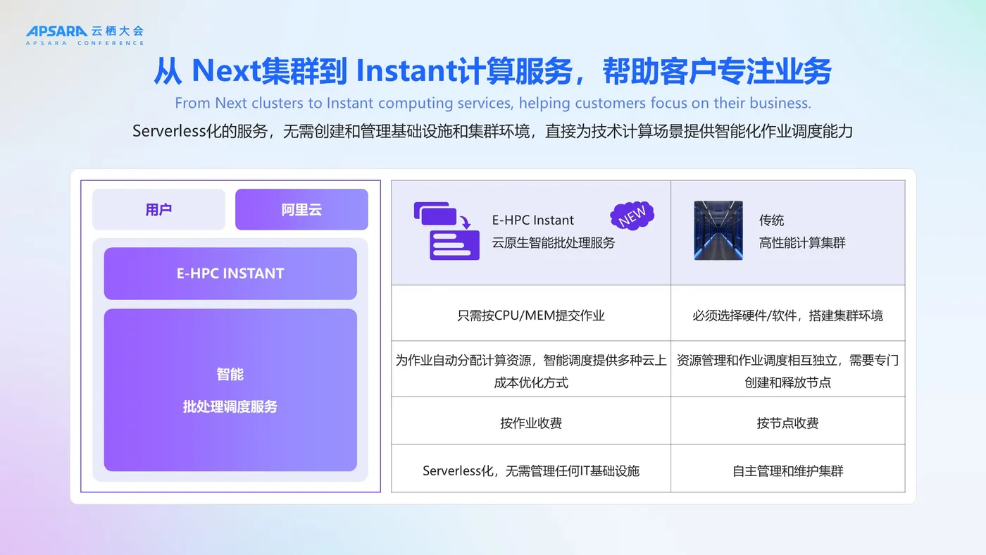Click the NEW cloud badge
Image resolution: width=986 pixels, height=555 pixels.
click(632, 216)
